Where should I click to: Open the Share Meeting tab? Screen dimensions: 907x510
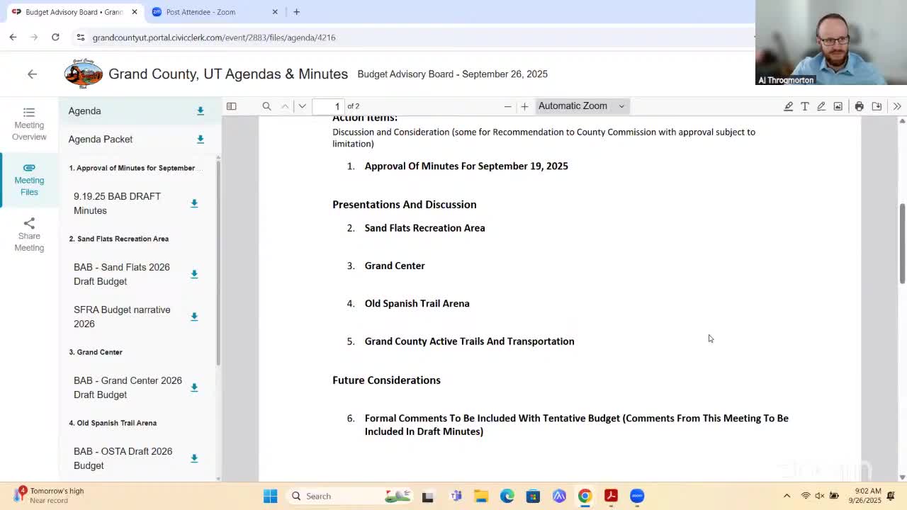click(29, 234)
